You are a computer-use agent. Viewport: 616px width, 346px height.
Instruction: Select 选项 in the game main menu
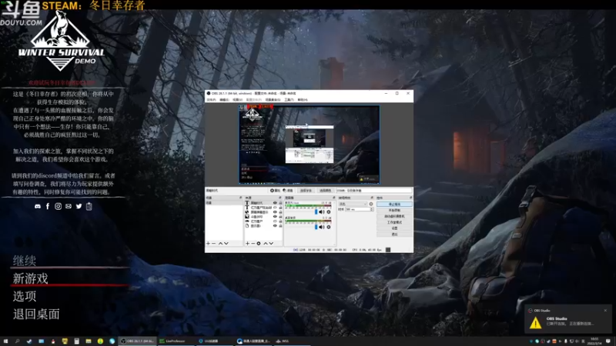25,296
